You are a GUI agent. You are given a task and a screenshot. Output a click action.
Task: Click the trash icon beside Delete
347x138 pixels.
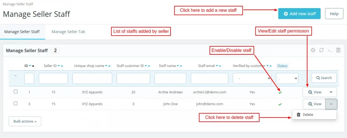click(299, 115)
